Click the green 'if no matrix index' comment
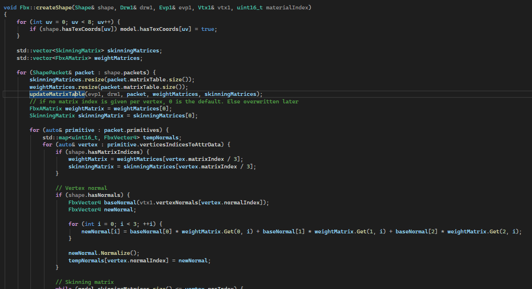The width and height of the screenshot is (532, 289). click(x=164, y=101)
